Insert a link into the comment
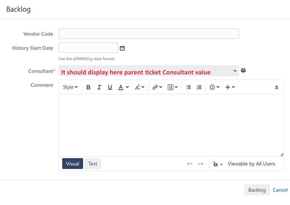The height and width of the screenshot is (205, 290). pos(155,87)
